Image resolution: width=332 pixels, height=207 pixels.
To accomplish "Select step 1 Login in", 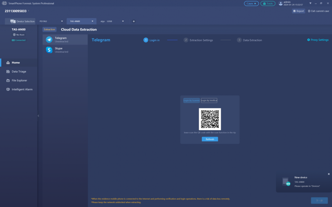I will 151,40.
